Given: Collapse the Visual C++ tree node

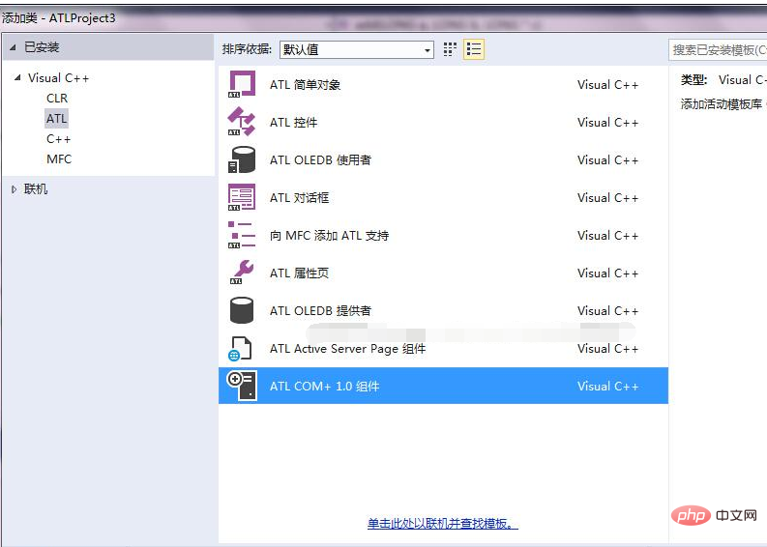Looking at the screenshot, I should pos(17,77).
